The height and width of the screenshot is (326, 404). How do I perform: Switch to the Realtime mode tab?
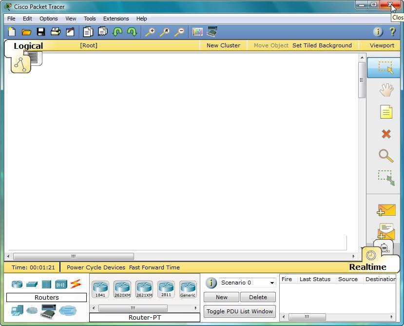pyautogui.click(x=367, y=267)
